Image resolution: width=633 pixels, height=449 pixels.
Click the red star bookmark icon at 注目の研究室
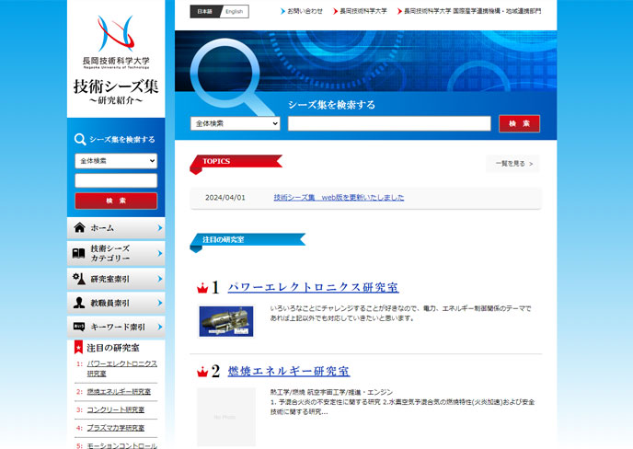(78, 348)
